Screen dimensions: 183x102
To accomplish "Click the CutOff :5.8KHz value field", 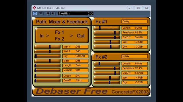I will coord(134,73).
